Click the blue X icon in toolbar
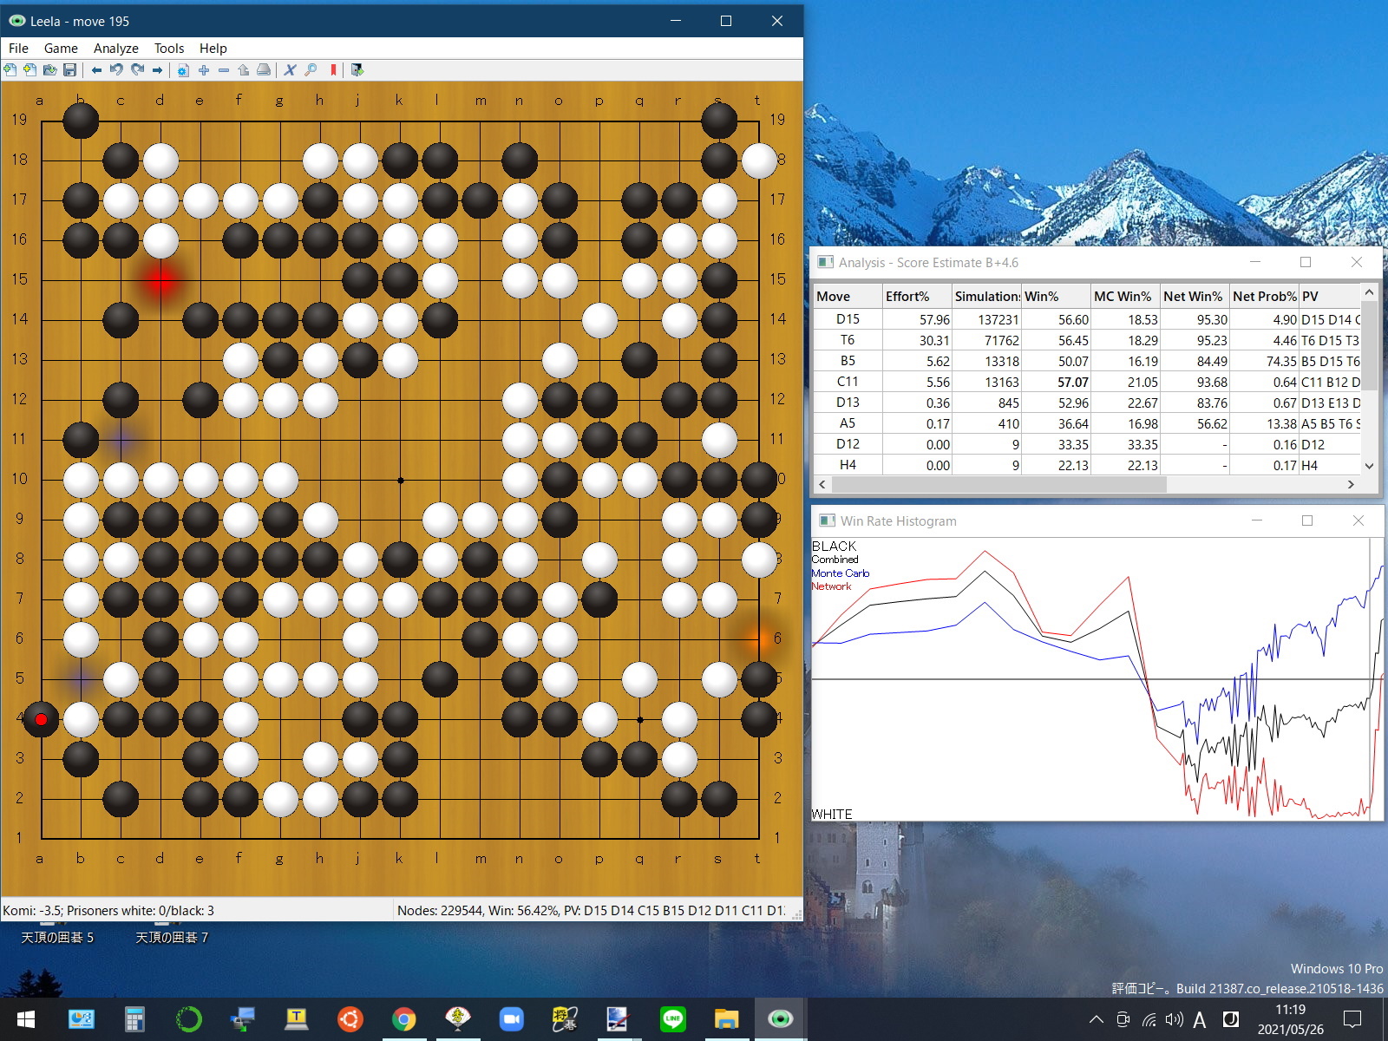The width and height of the screenshot is (1388, 1041). [290, 70]
